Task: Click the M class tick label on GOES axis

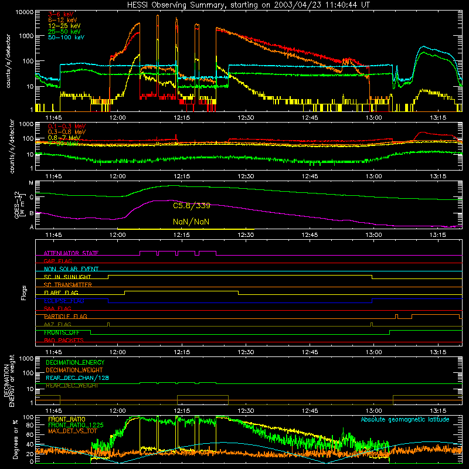Action: point(31,183)
